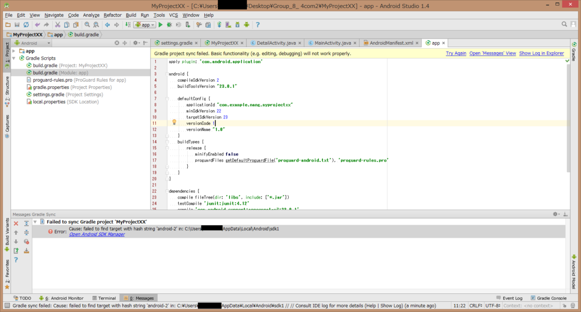Click the Replace icon in toolbar

[96, 25]
